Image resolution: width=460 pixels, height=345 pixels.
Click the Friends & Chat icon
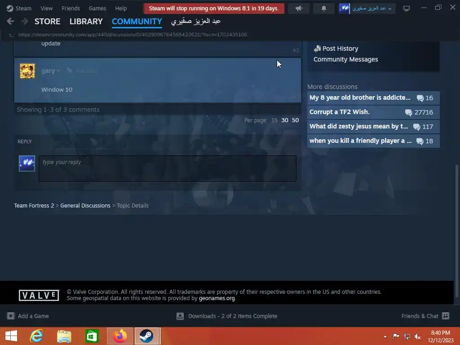[446, 316]
